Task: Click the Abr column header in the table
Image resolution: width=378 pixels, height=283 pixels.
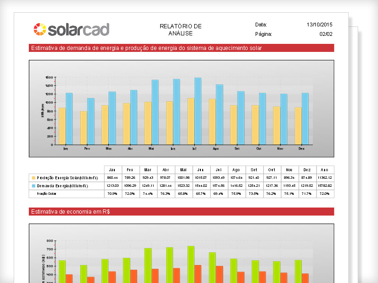Action: (166, 170)
